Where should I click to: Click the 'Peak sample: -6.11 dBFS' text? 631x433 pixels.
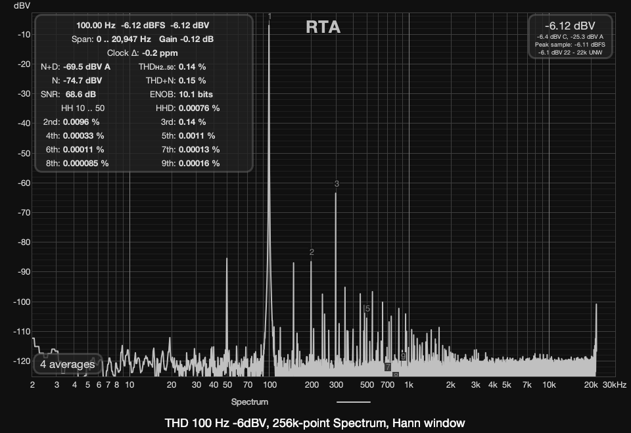(570, 43)
